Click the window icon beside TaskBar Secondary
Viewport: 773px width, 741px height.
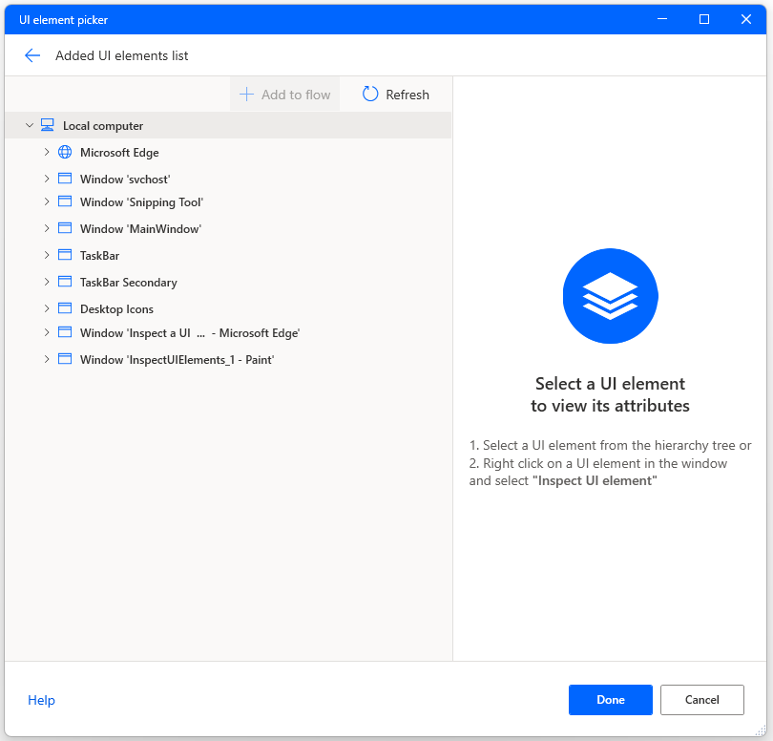click(65, 281)
